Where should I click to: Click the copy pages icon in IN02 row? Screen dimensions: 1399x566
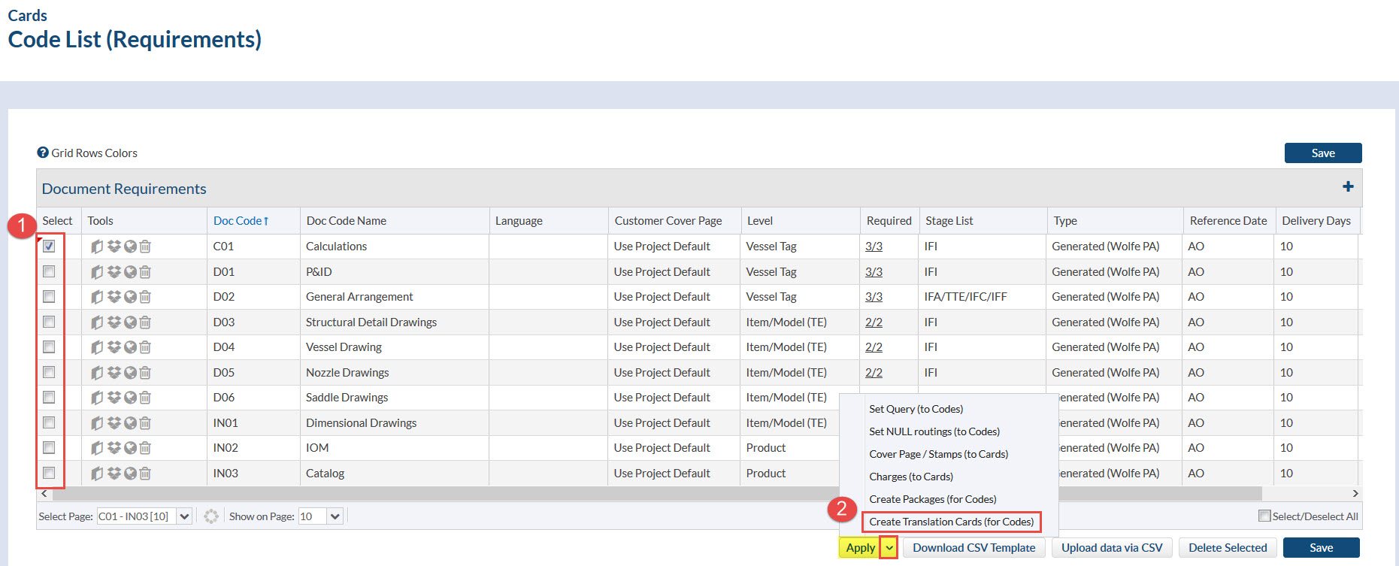tap(97, 448)
